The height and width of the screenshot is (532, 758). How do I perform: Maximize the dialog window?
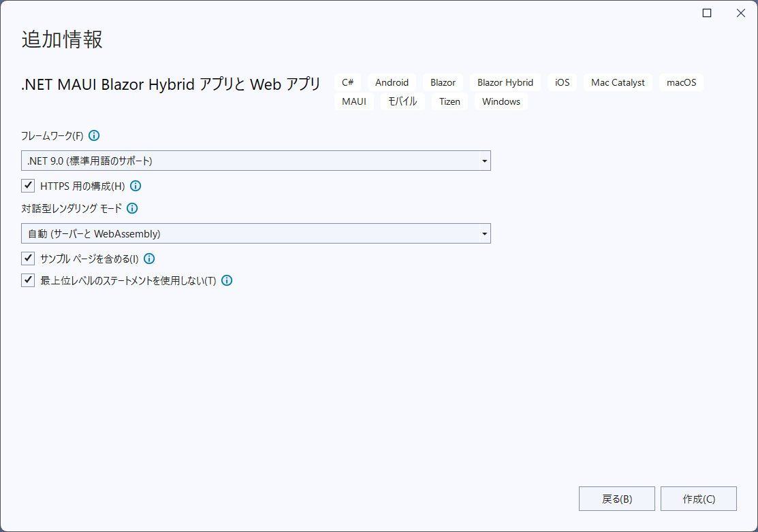707,13
